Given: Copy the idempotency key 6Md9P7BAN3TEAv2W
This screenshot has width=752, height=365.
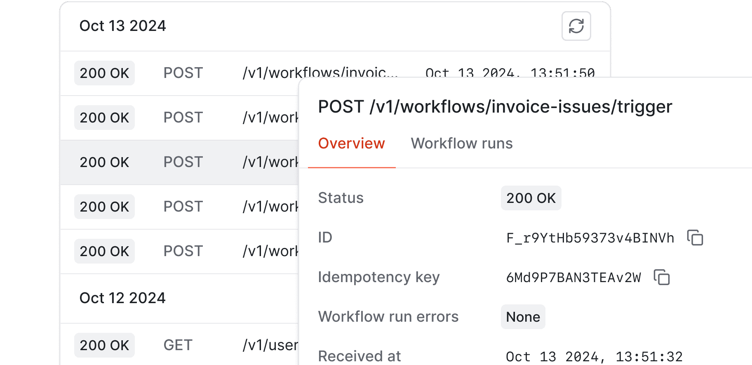Looking at the screenshot, I should pyautogui.click(x=662, y=278).
